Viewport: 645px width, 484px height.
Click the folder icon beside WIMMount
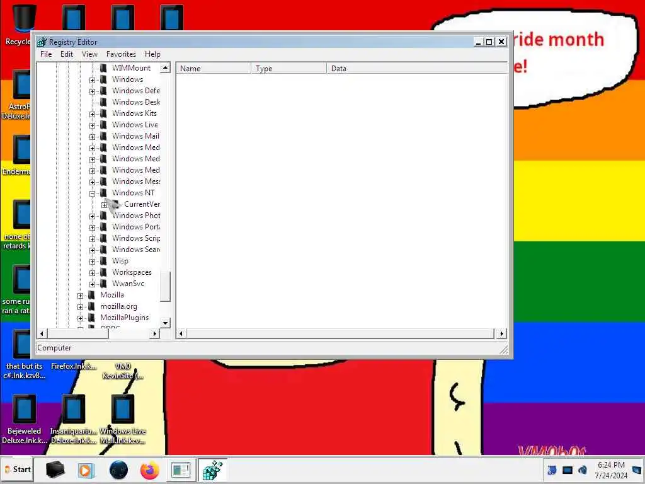pos(104,68)
